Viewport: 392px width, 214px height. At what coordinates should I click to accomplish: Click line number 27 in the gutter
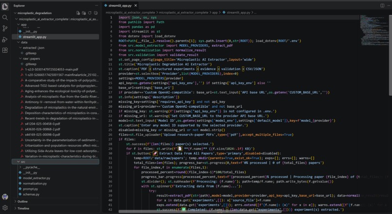[110, 139]
